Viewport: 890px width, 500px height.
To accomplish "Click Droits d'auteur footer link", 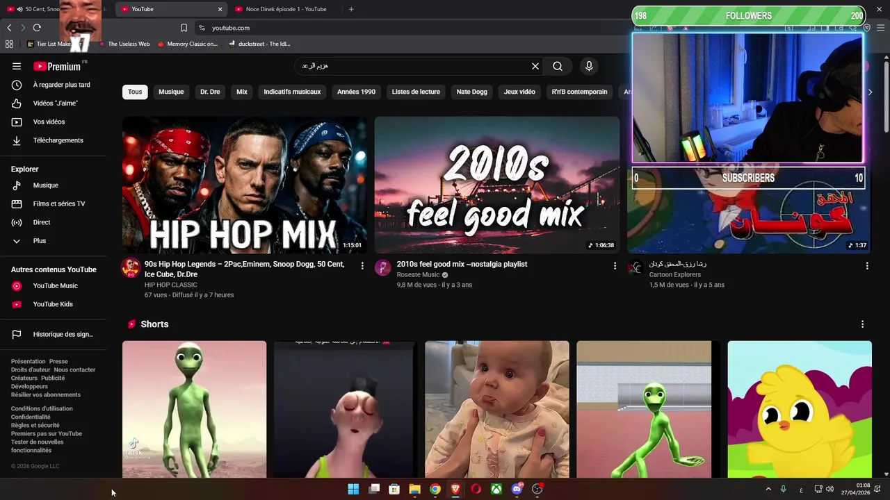I will 31,370.
